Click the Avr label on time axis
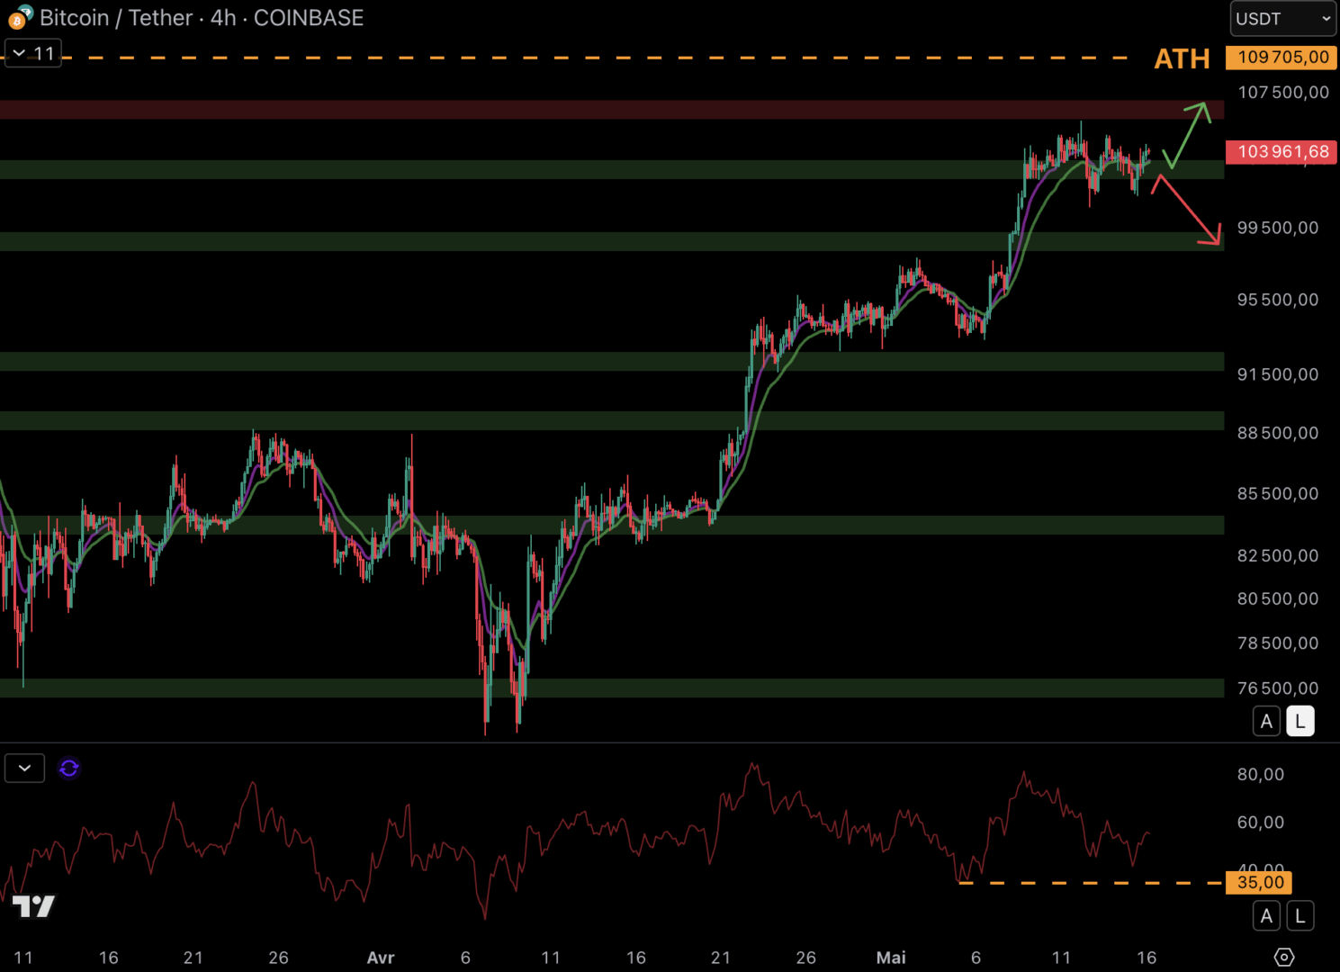This screenshot has height=972, width=1340. [381, 958]
